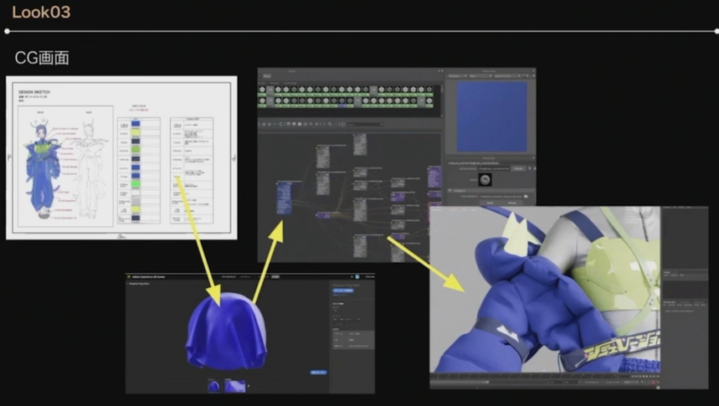Click the next thumbnail arrow in Substance Assets

[x=249, y=386]
